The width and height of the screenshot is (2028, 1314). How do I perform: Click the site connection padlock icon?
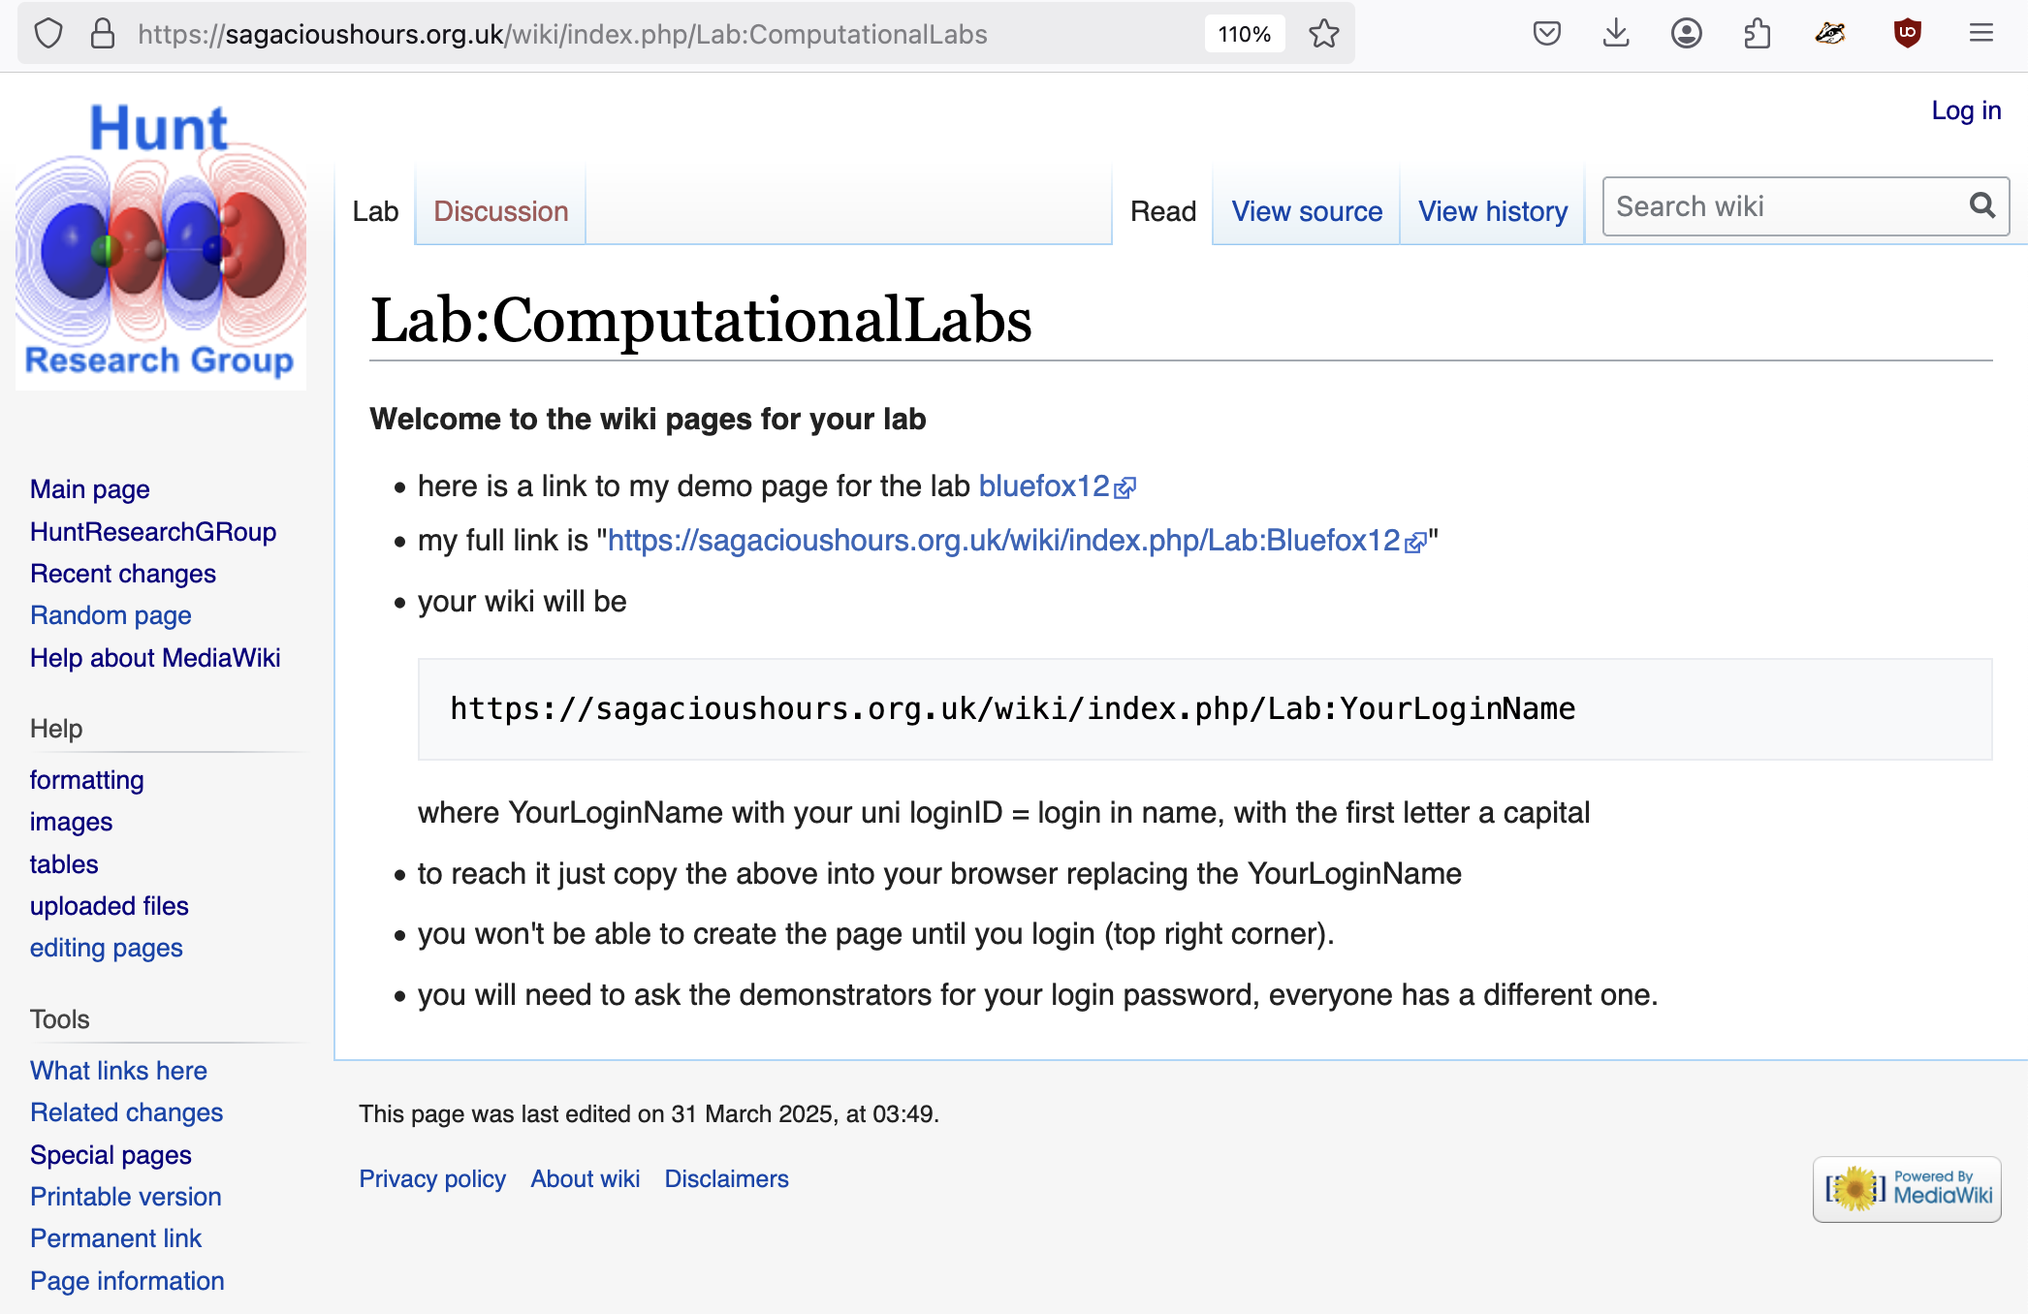click(x=100, y=33)
